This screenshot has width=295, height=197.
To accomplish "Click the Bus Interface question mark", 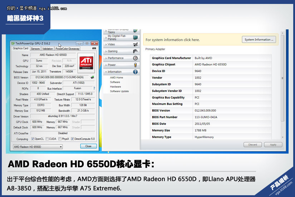I will point(94,88).
